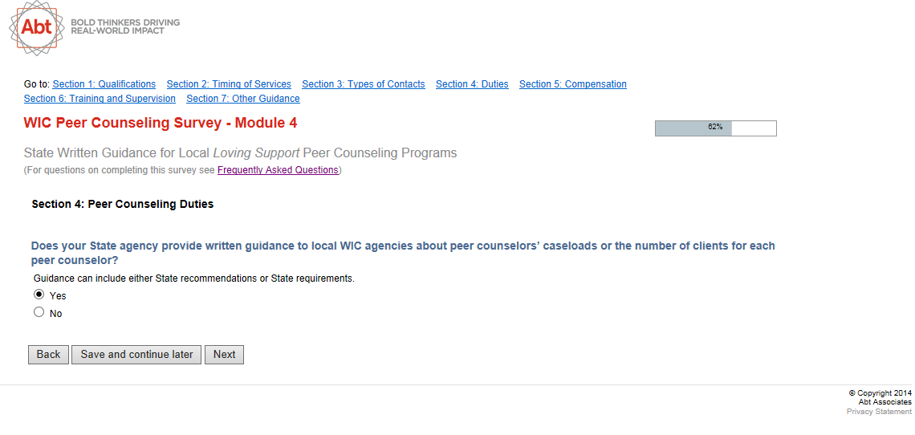Proceed with the Next button
This screenshot has height=435, width=915.
[x=224, y=355]
